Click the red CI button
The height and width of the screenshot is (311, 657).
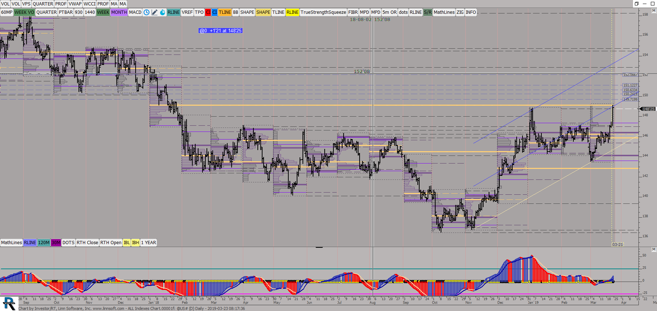coord(208,12)
